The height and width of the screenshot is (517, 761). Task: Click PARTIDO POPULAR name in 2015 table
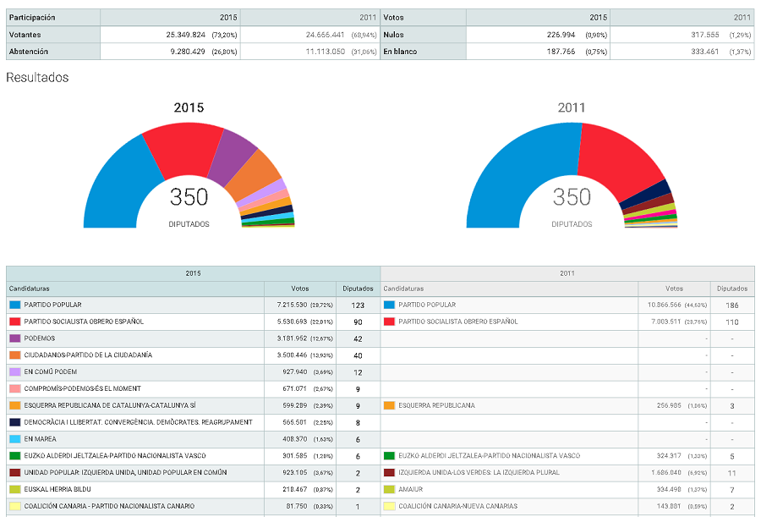53,305
